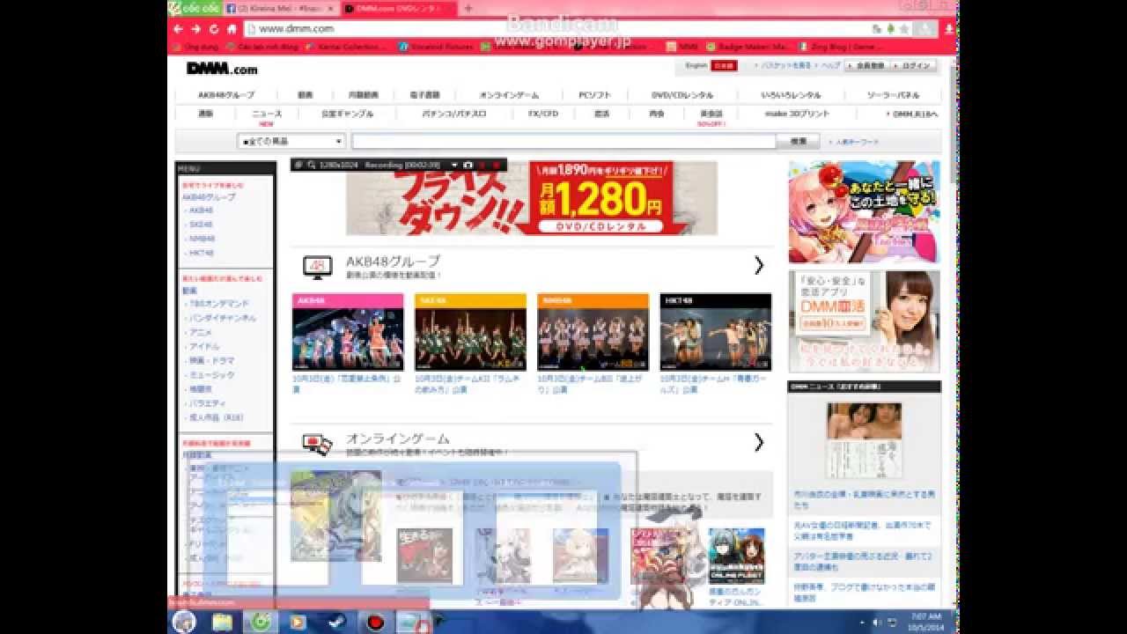
Task: Click the login button in the header
Action: (913, 66)
